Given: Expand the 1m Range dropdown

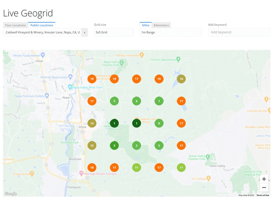Looking at the screenshot, I should click(x=171, y=32).
